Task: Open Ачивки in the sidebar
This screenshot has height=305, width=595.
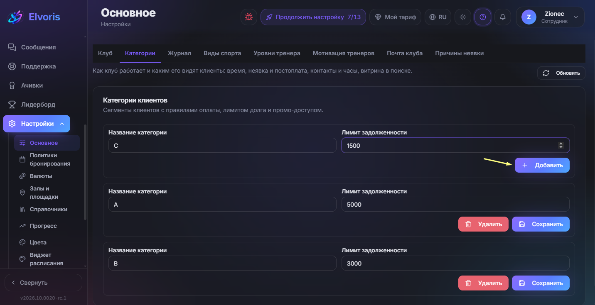Action: tap(32, 85)
